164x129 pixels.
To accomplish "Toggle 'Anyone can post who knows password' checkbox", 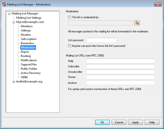I will [69, 46].
